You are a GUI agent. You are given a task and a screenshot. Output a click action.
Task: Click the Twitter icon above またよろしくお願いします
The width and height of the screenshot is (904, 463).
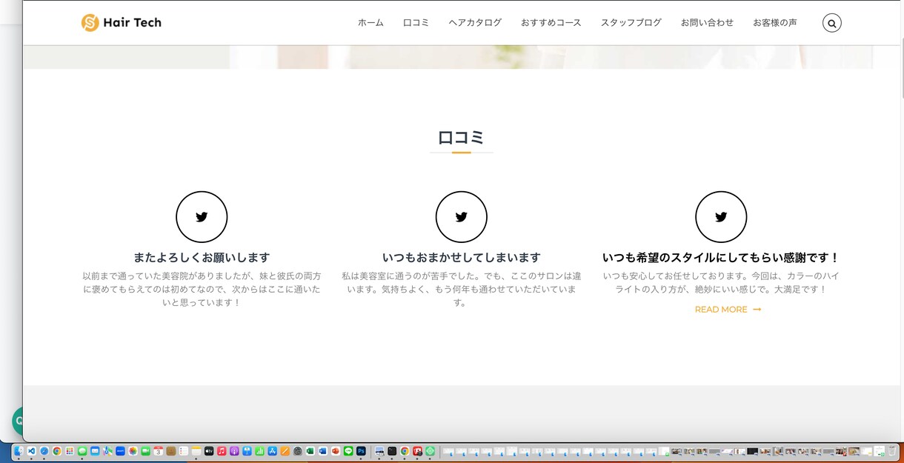pos(202,217)
